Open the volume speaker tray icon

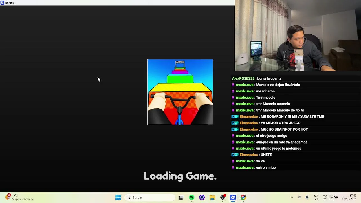(331, 197)
